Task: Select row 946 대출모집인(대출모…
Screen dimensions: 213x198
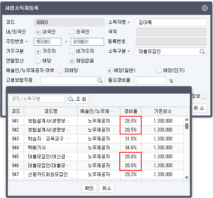Action: click(96, 166)
